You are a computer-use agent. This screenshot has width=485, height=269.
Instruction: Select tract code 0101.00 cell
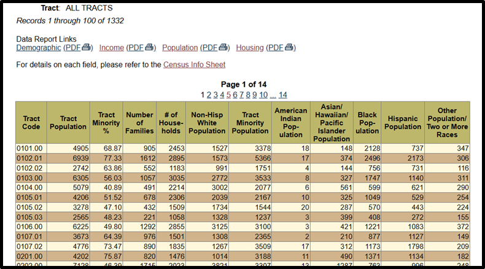click(31, 149)
